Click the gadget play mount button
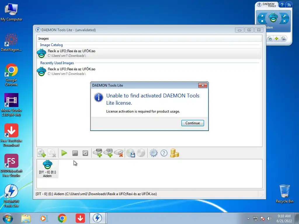 (x=262, y=16)
